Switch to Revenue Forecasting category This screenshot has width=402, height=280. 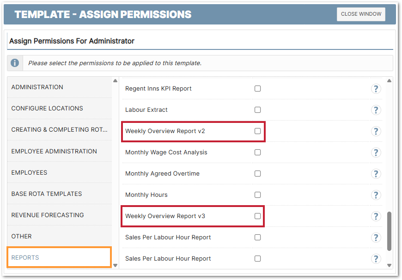tap(59, 215)
